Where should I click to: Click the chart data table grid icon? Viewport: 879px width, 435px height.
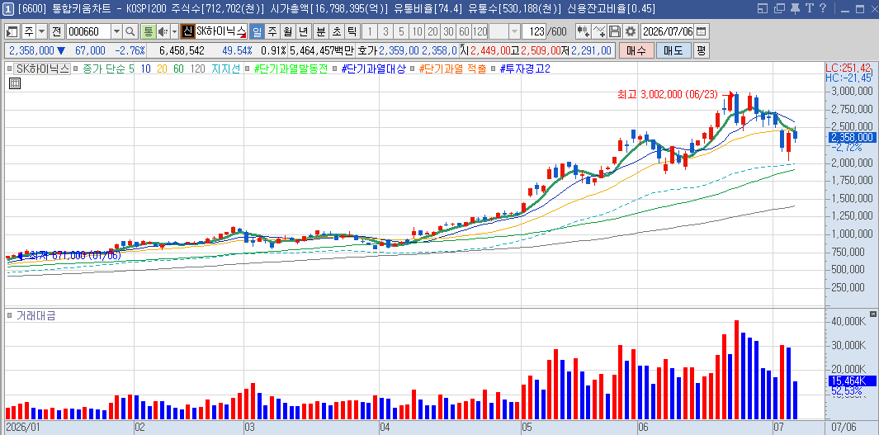point(15,83)
